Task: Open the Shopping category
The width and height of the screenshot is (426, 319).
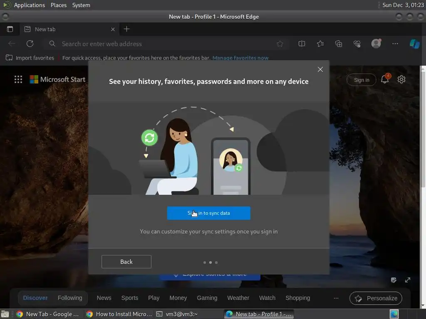Action: tap(298, 298)
